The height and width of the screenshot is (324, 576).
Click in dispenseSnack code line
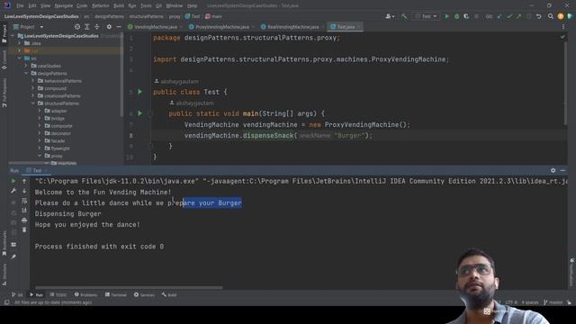click(x=278, y=135)
